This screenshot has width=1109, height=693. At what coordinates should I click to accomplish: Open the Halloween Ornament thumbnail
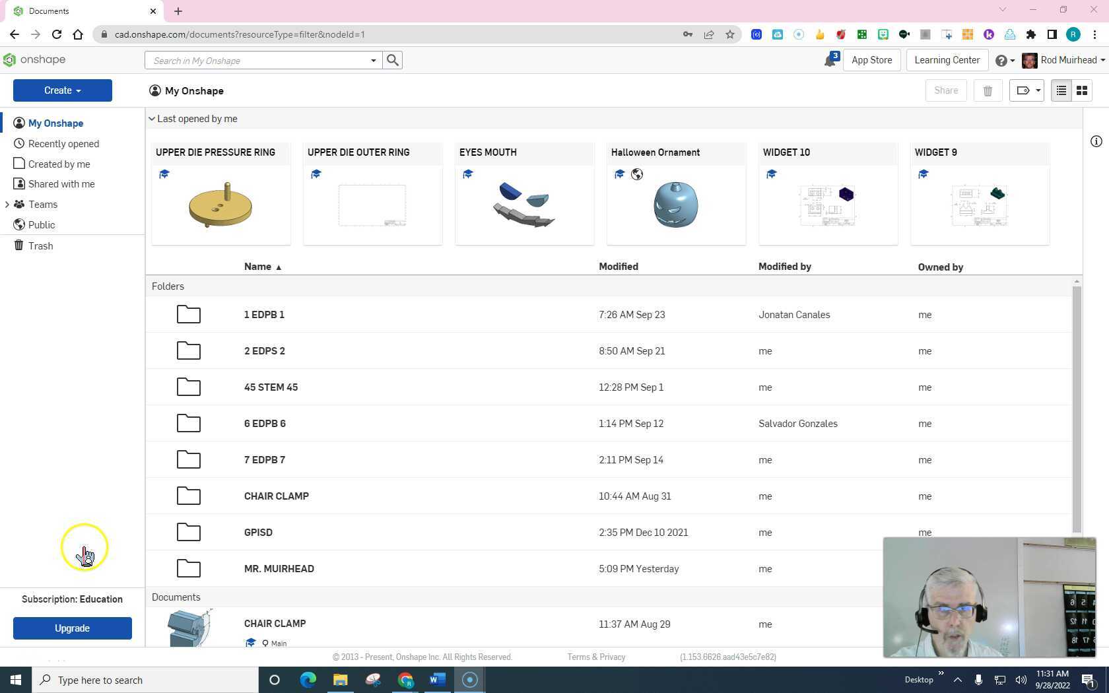click(676, 205)
